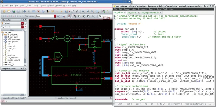
Task: Select the Create Instance icon
Action: 103,11
